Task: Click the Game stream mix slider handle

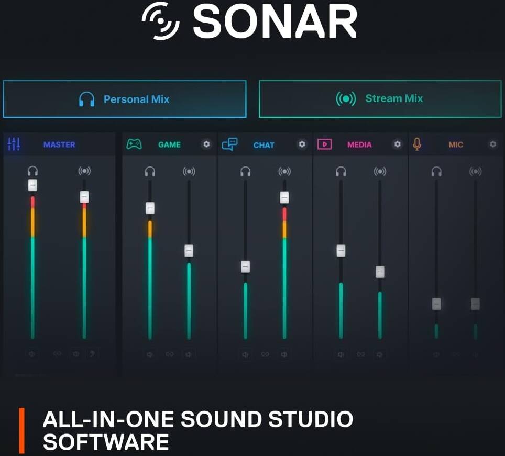Action: [189, 251]
